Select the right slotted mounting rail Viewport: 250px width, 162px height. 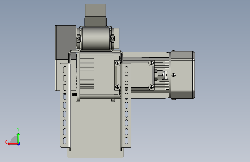click(x=126, y=105)
